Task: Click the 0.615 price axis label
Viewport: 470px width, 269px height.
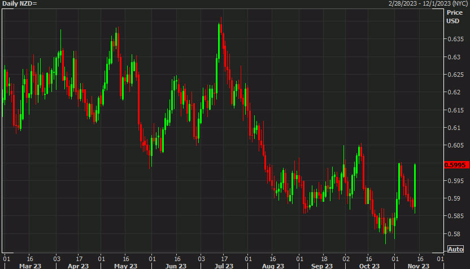Action: [x=456, y=110]
